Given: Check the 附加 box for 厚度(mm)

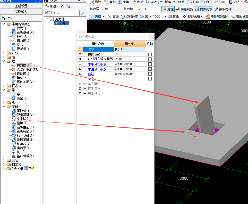Looking at the screenshot, I should (150, 54).
